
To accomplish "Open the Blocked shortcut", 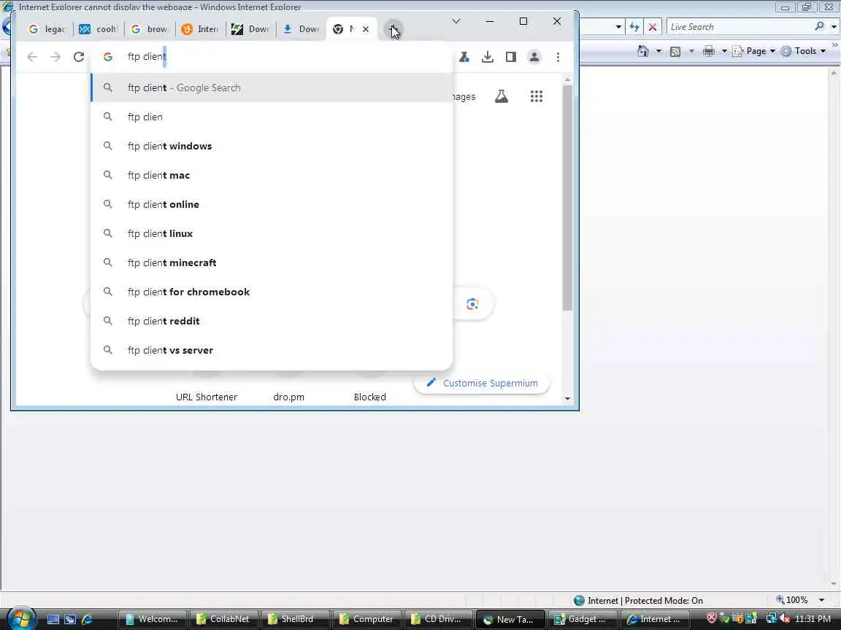I will [x=370, y=397].
